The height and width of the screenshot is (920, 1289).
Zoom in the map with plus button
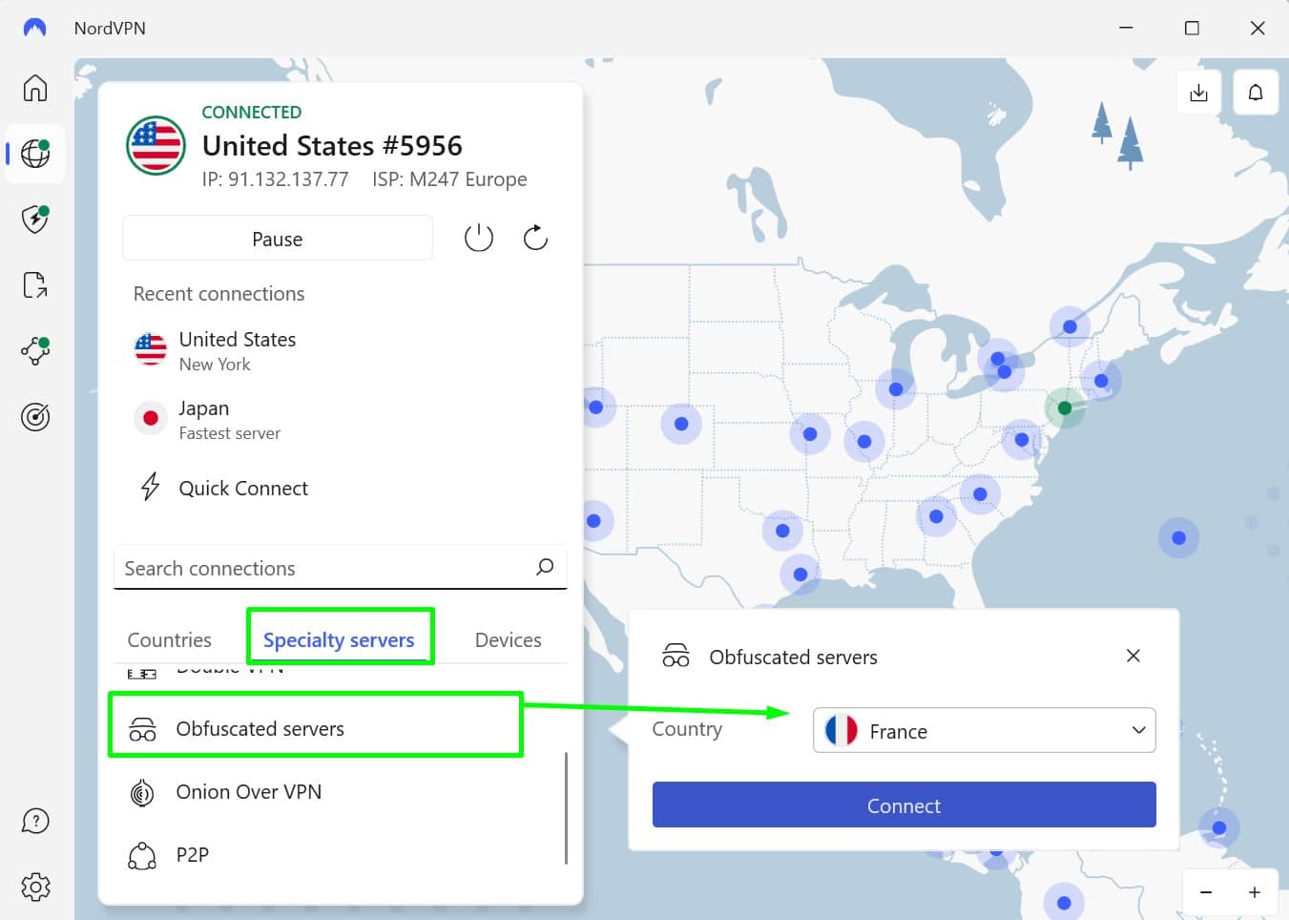coord(1254,892)
